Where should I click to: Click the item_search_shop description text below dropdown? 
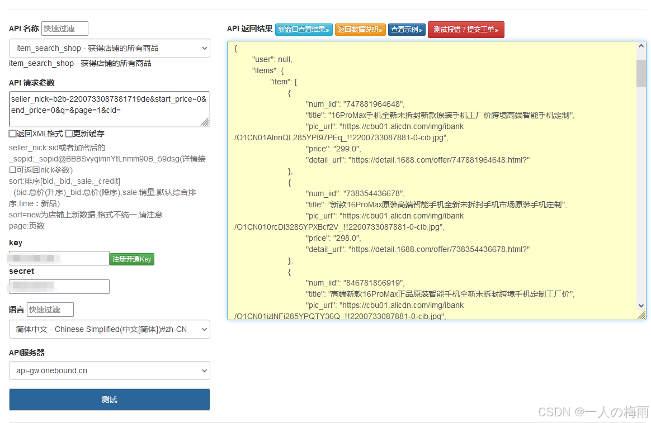[80, 64]
